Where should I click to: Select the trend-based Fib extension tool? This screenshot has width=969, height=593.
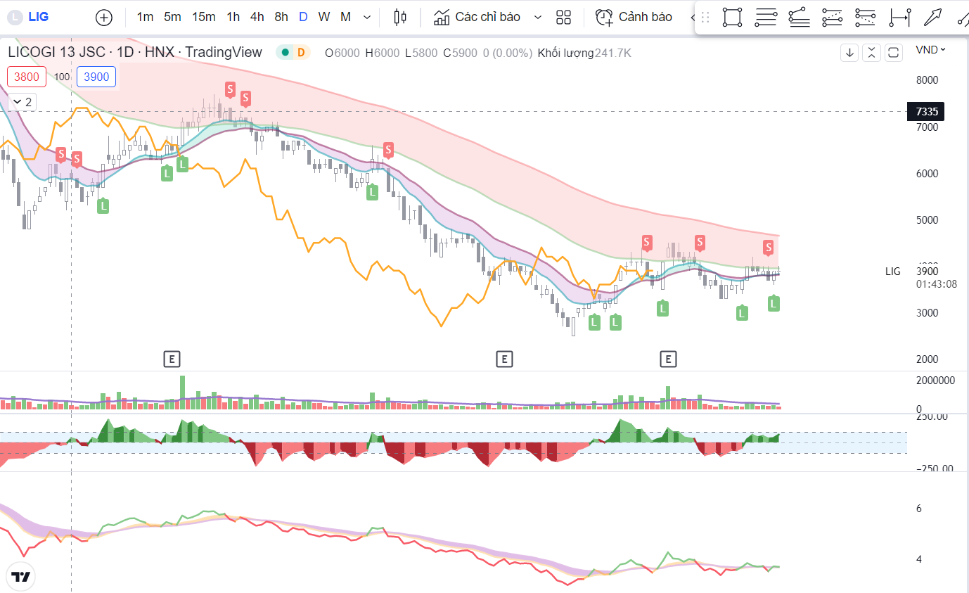tap(799, 18)
